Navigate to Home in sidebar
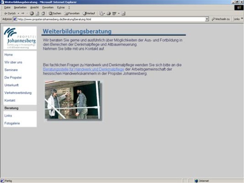 point(8,55)
